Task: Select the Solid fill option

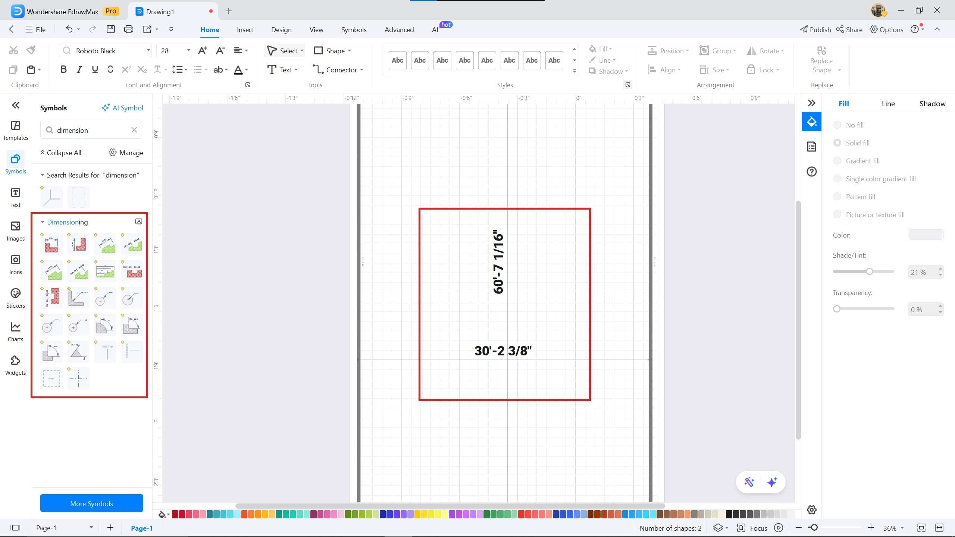Action: 837,143
